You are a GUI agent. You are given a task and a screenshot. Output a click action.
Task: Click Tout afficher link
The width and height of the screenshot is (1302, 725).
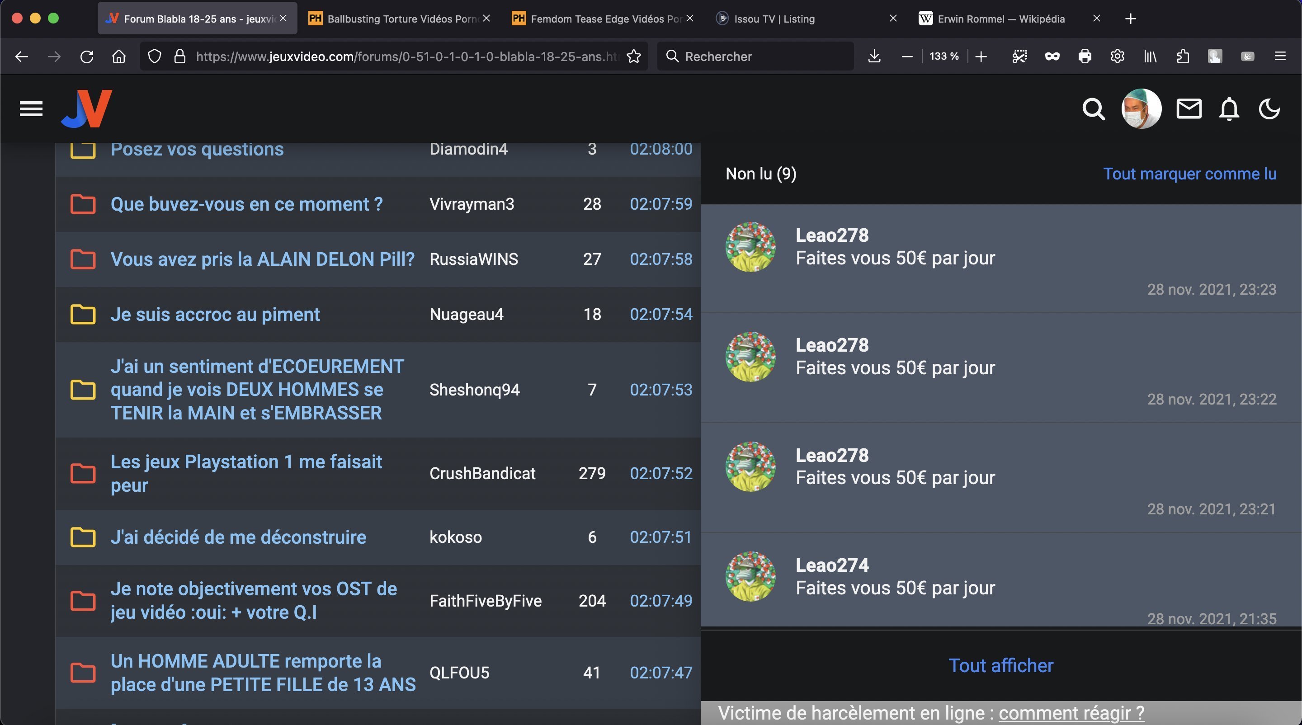pos(1001,665)
